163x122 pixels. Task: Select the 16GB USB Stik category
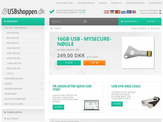pos(13,48)
